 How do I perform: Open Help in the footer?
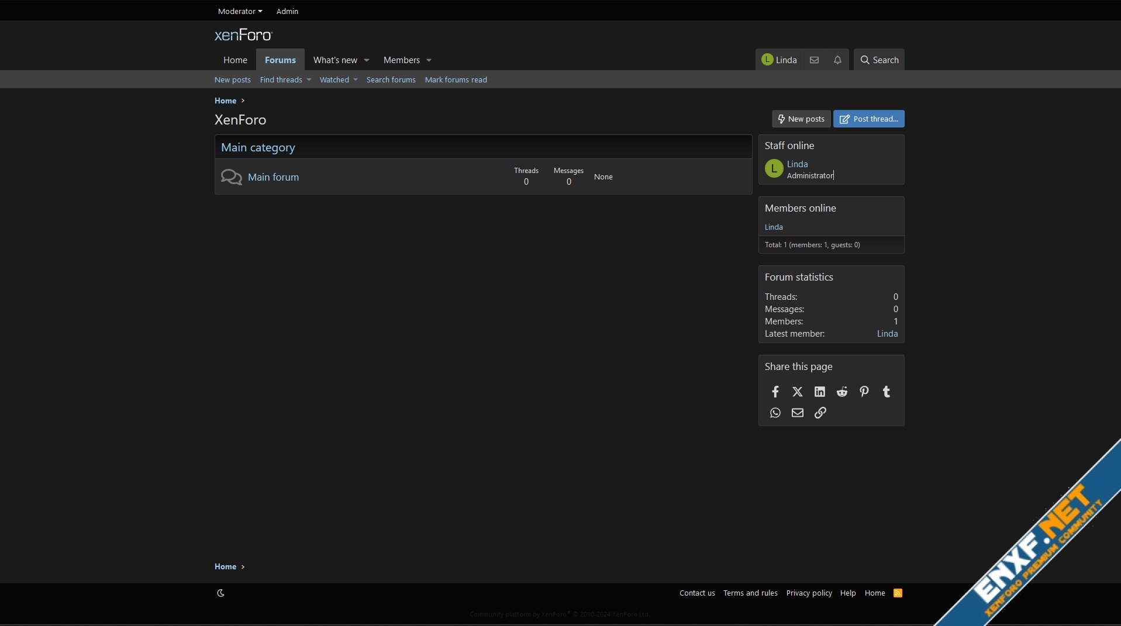848,593
